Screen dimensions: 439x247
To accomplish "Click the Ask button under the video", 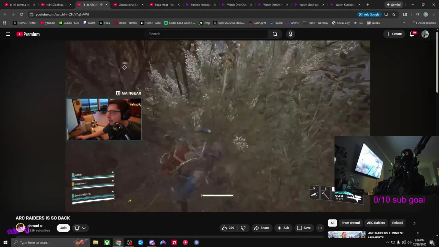I will (283, 228).
